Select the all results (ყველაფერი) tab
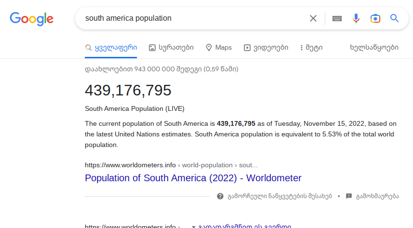 [111, 47]
